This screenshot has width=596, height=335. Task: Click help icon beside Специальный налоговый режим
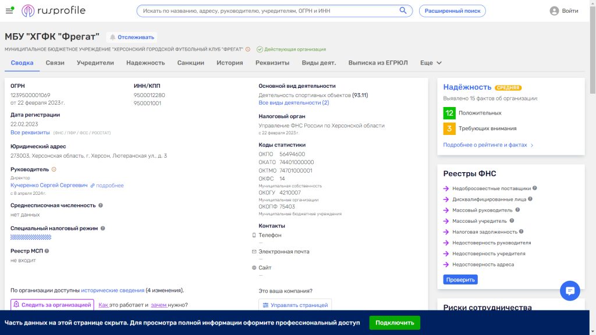point(103,229)
